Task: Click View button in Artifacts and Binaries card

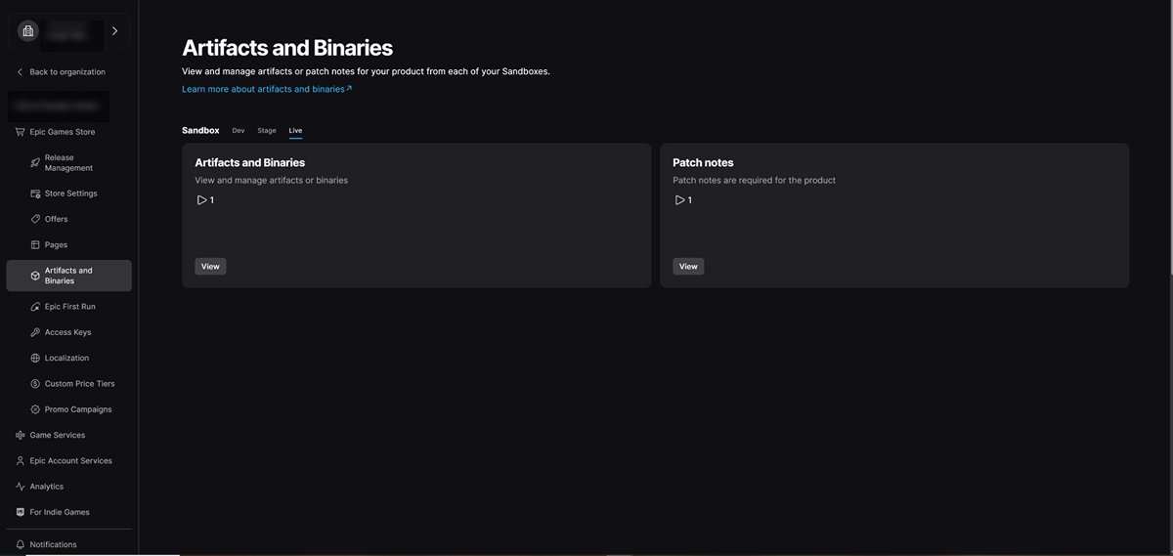Action: [210, 266]
